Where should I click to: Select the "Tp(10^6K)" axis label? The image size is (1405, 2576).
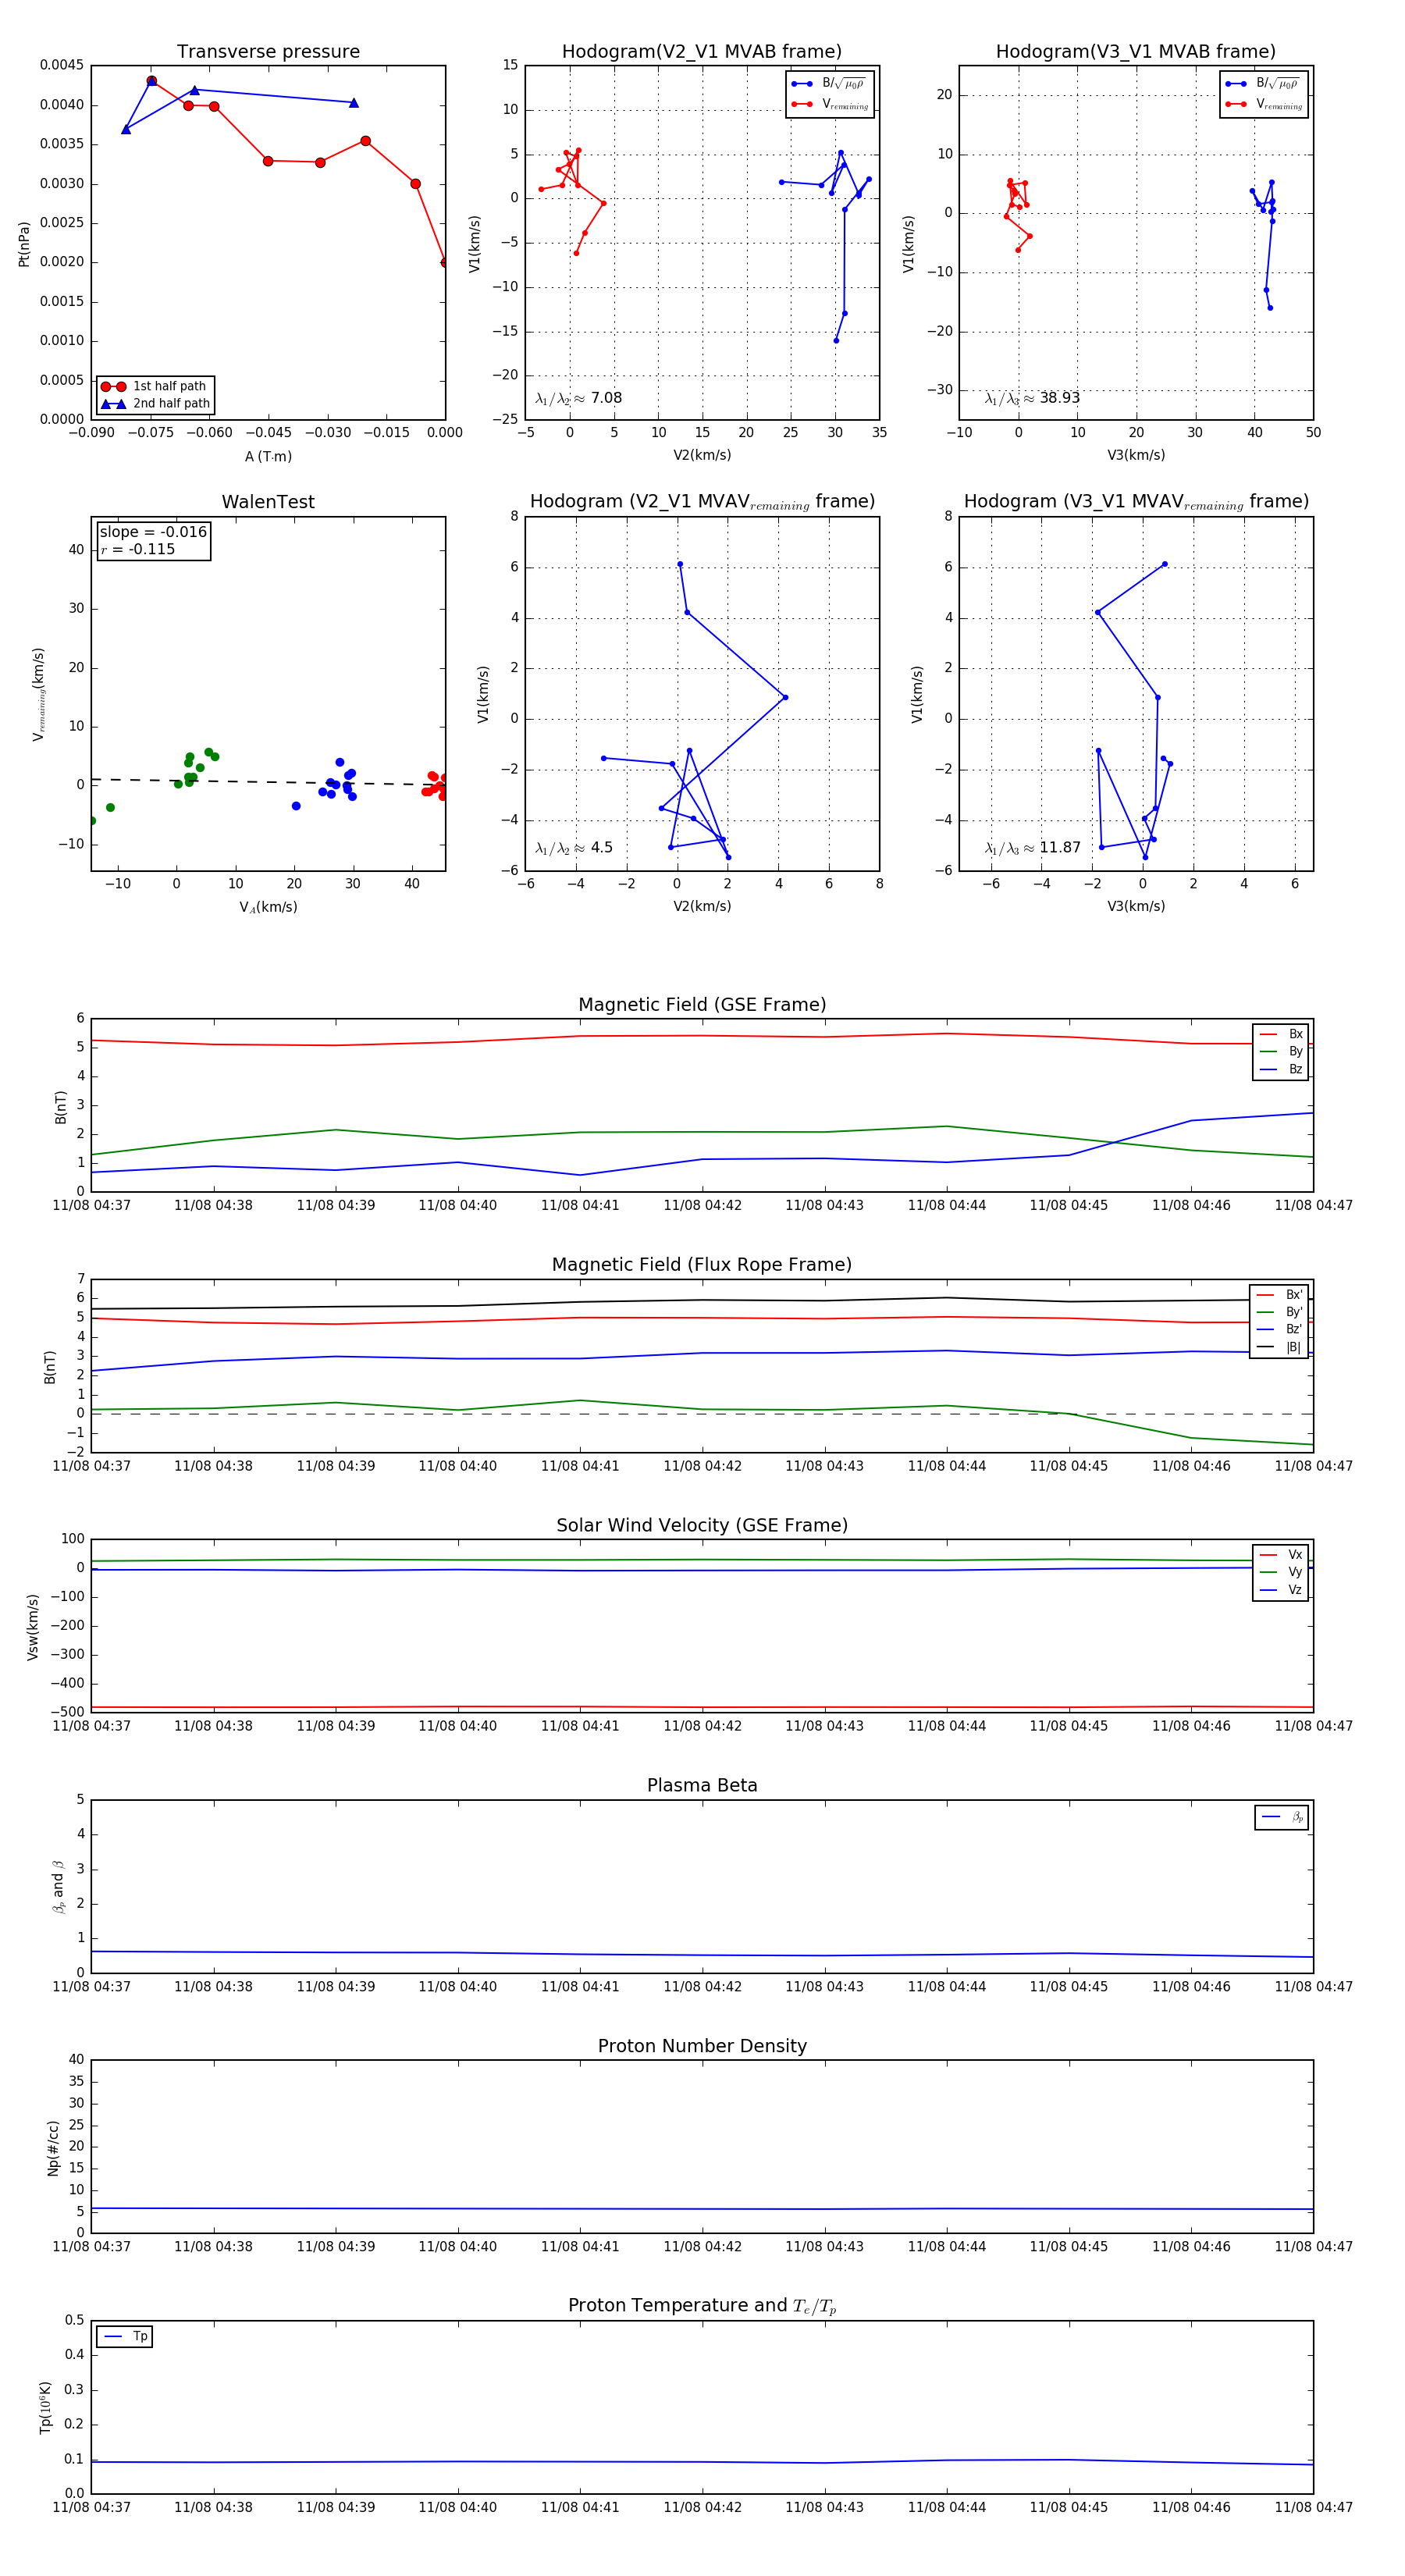(45, 2408)
